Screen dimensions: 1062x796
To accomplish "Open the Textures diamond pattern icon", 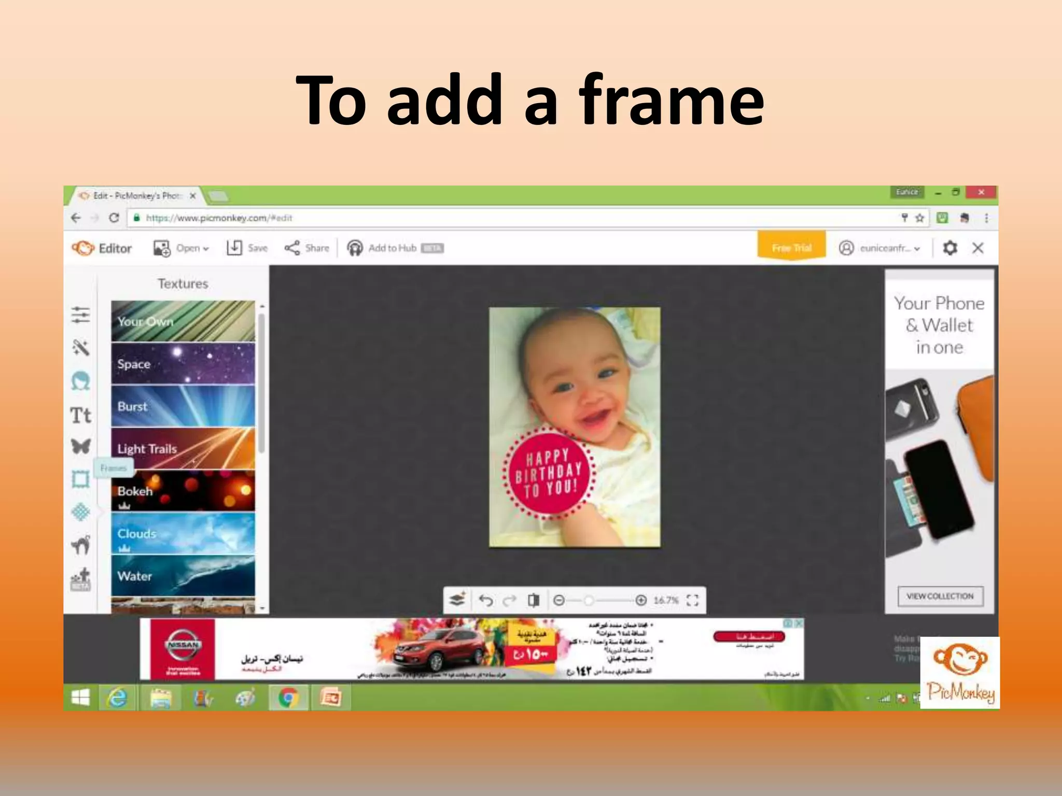I will [x=80, y=512].
